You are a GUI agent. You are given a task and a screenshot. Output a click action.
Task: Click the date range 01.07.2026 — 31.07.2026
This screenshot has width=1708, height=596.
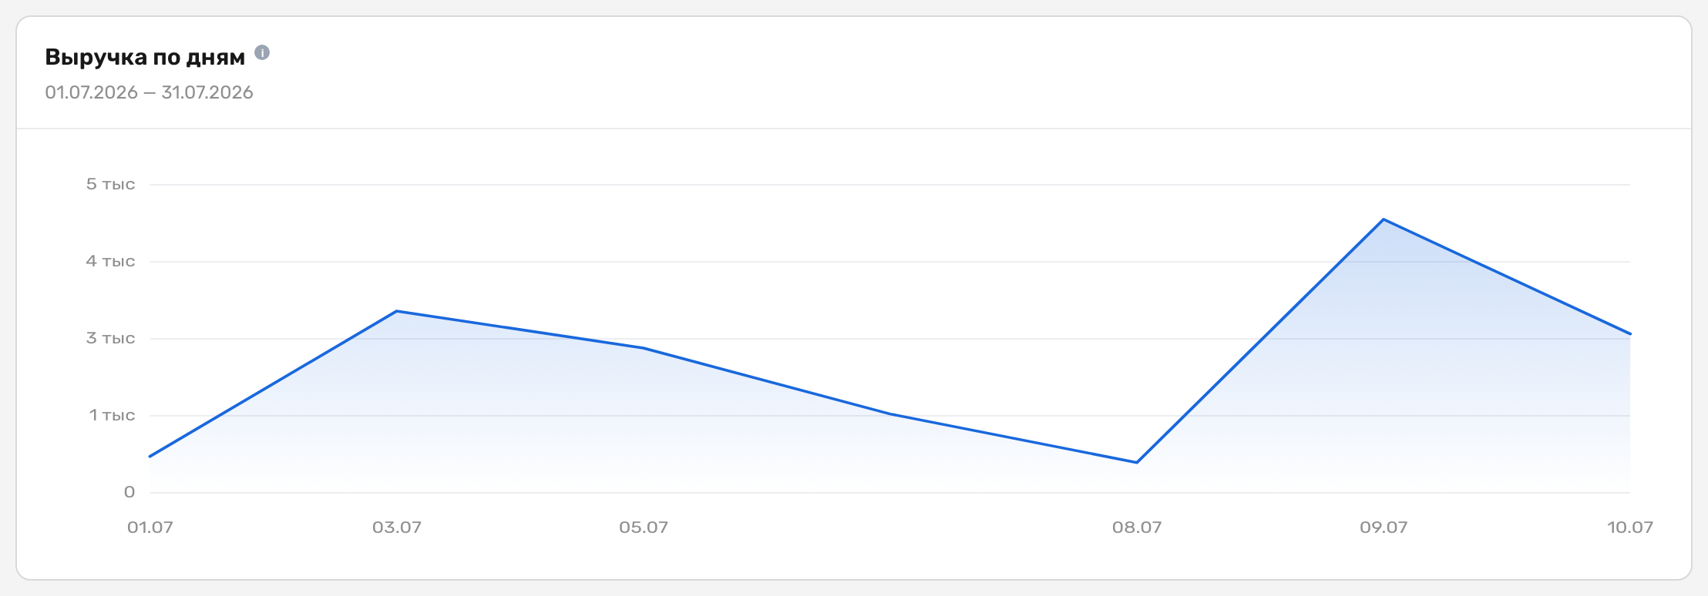[149, 92]
